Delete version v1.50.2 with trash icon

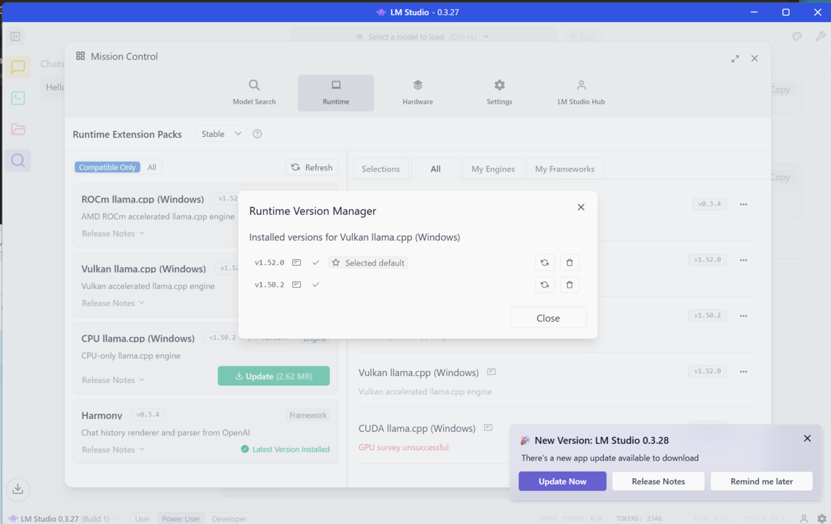(570, 285)
